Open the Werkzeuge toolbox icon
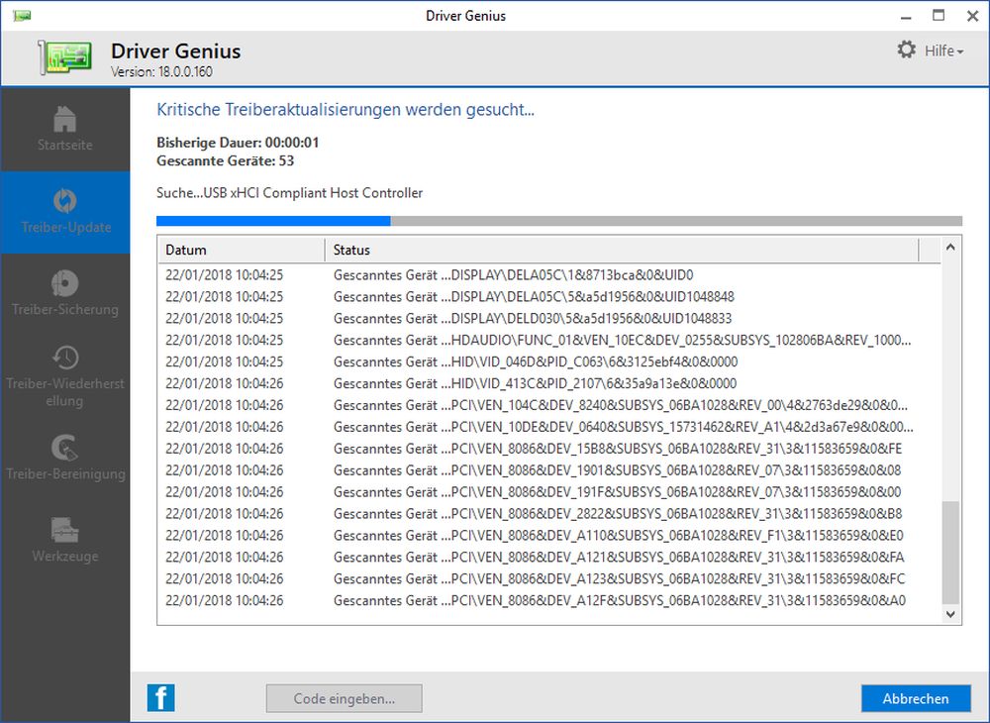 click(64, 530)
